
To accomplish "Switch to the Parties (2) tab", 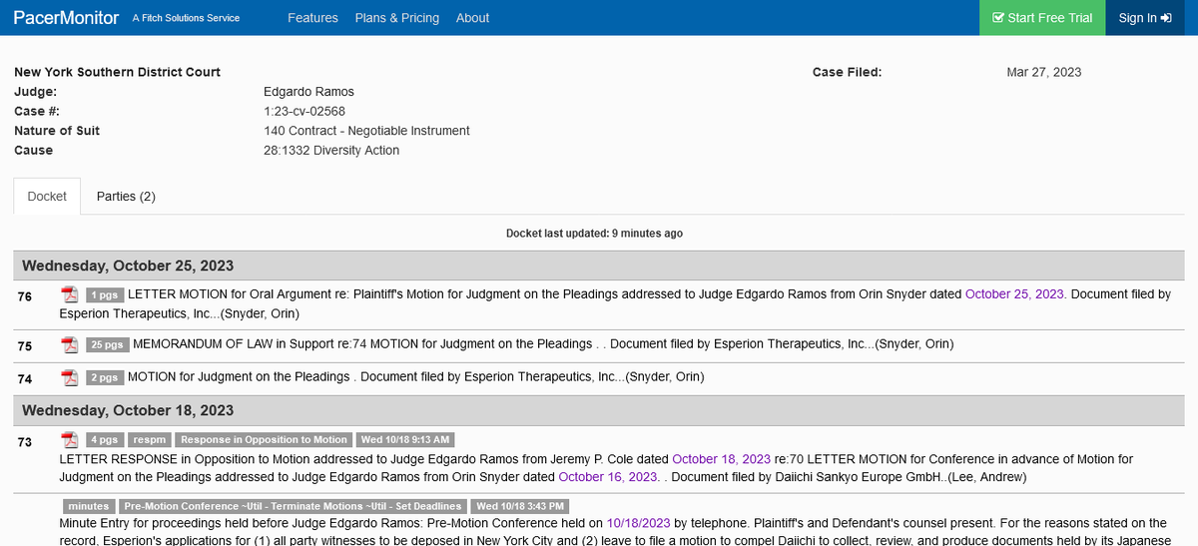I will (x=126, y=196).
